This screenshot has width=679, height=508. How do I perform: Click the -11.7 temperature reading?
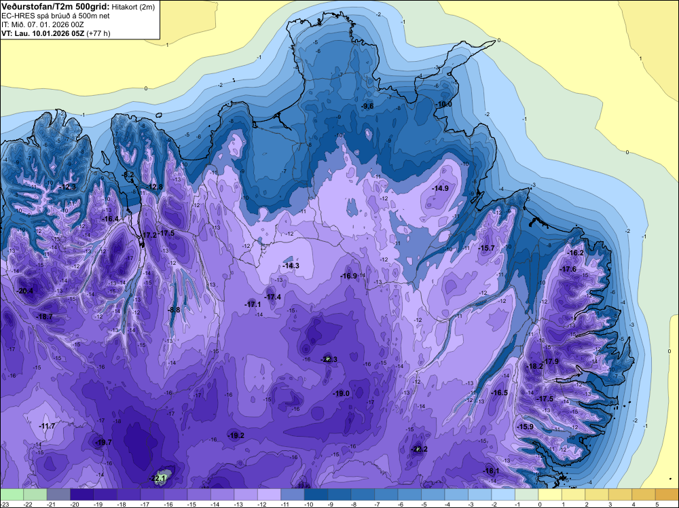click(47, 426)
